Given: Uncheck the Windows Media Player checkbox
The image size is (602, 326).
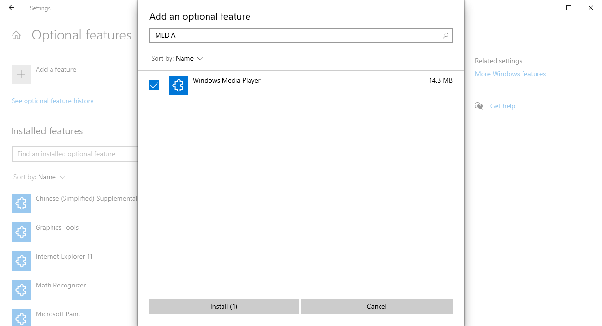Looking at the screenshot, I should [x=154, y=85].
